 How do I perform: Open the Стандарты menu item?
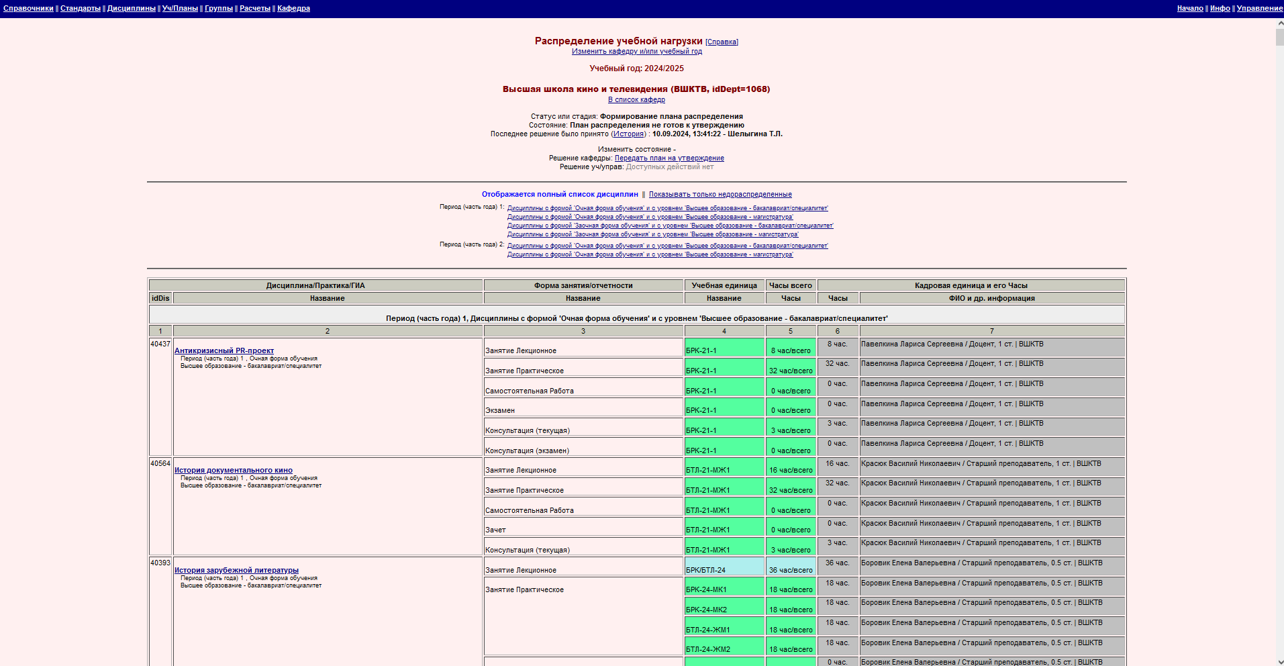tap(80, 8)
